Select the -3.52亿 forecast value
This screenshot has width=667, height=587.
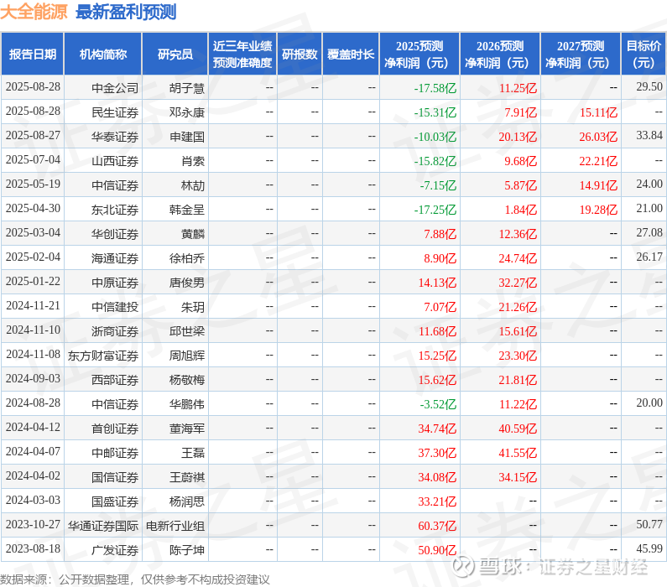coord(438,404)
